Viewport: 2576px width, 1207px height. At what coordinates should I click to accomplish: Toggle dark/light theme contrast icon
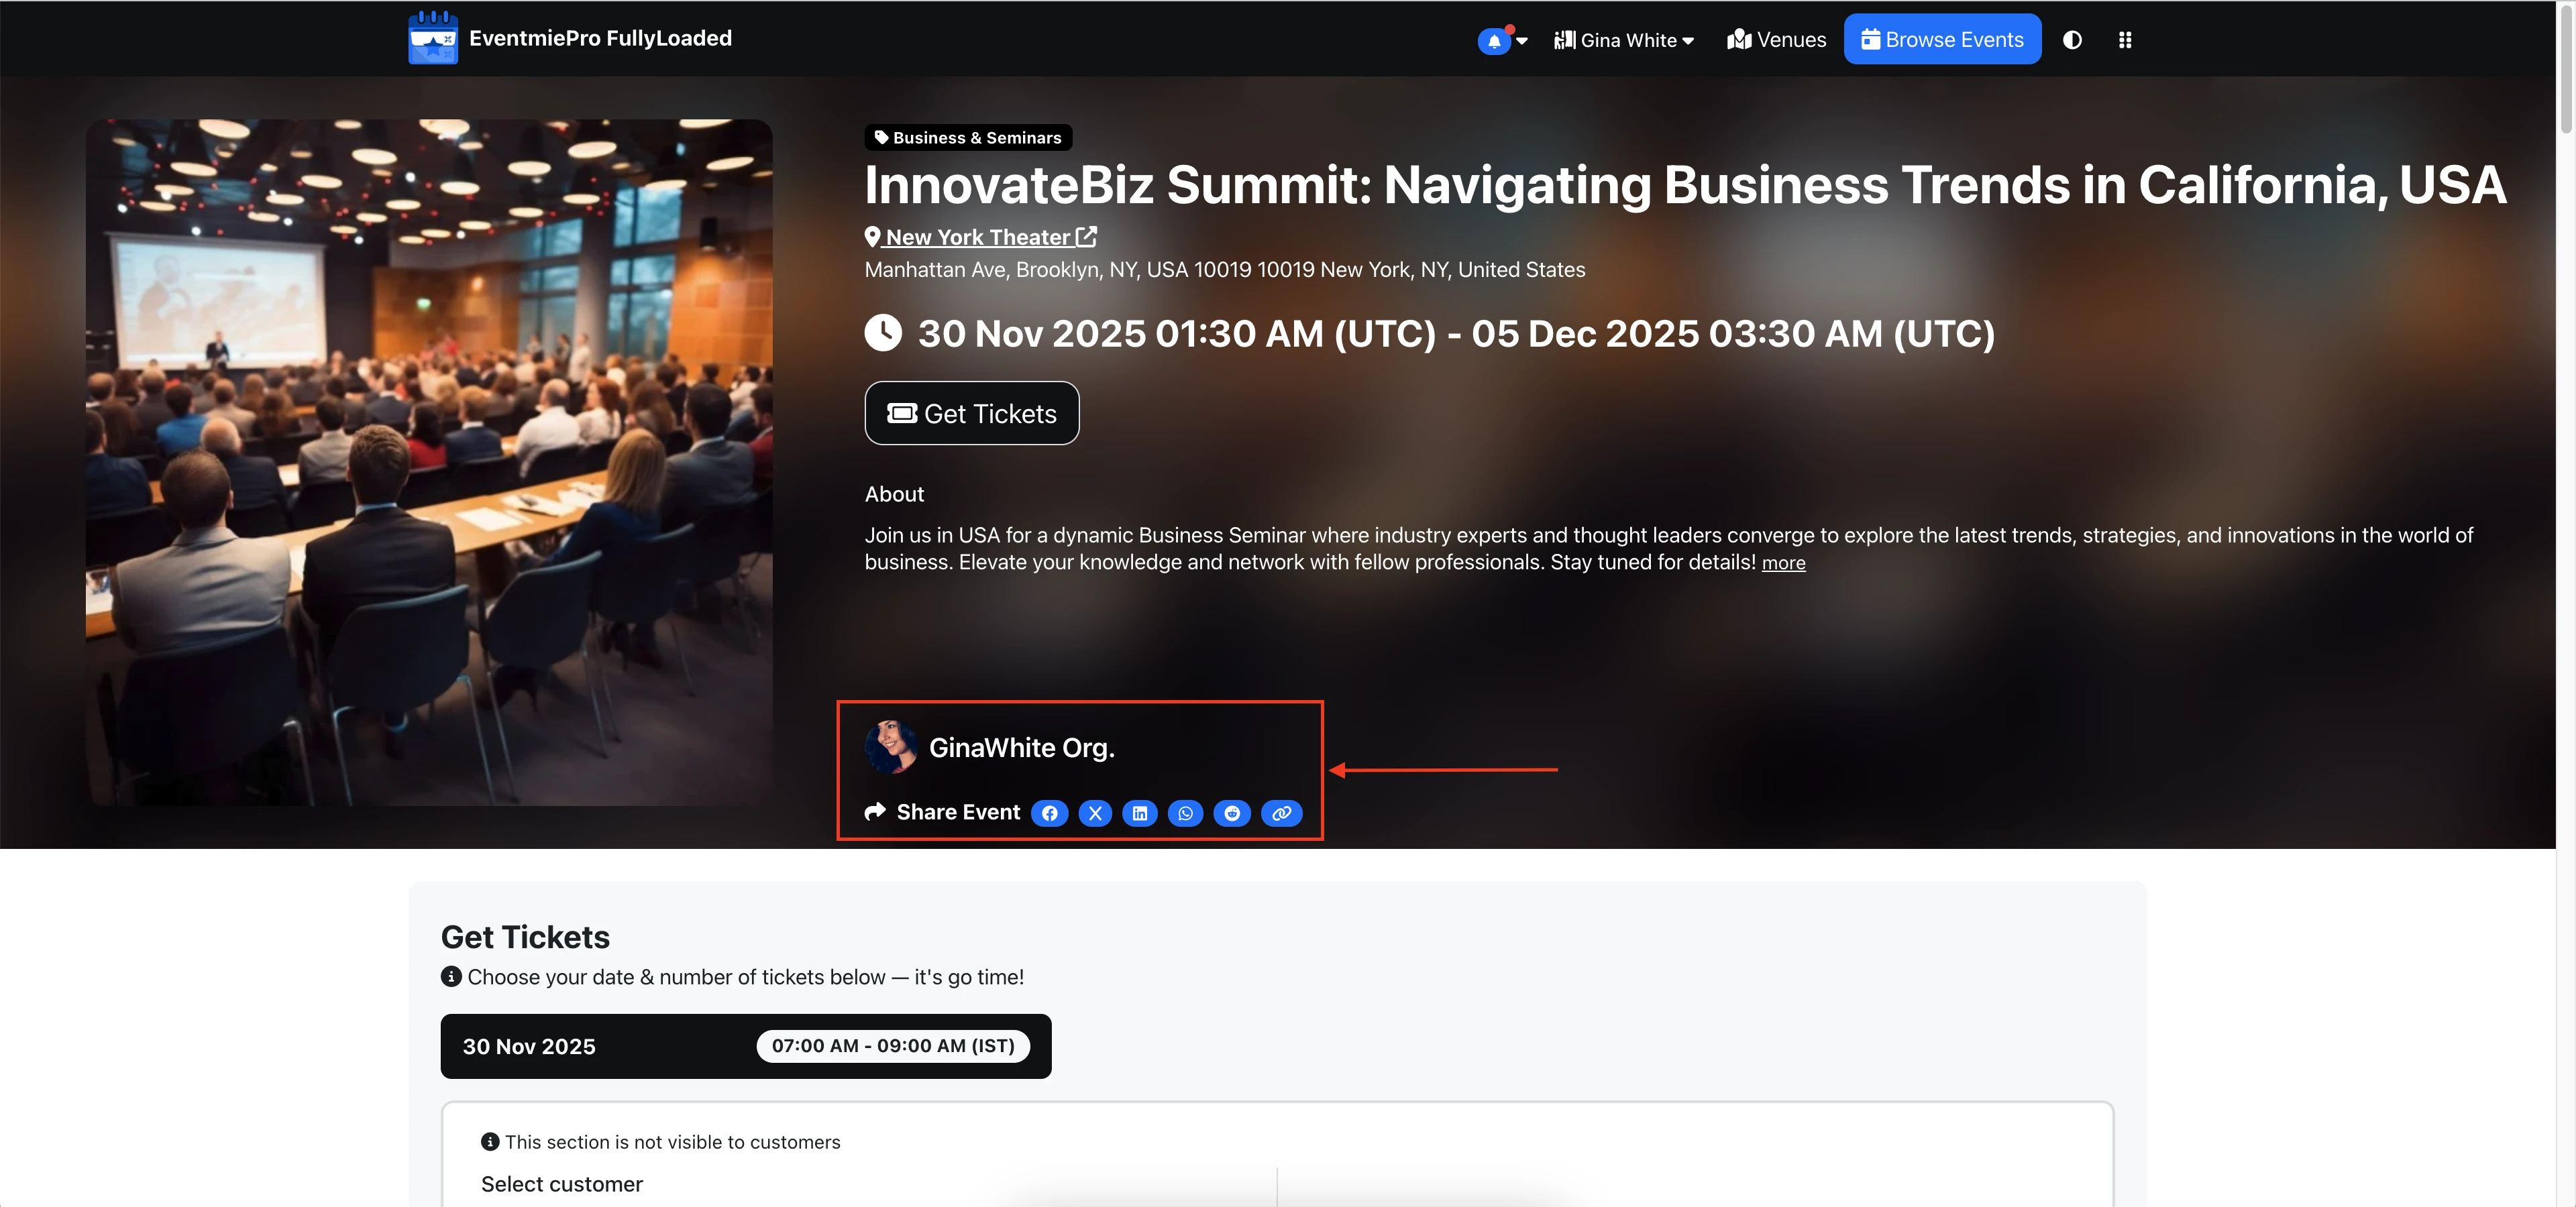[x=2072, y=40]
